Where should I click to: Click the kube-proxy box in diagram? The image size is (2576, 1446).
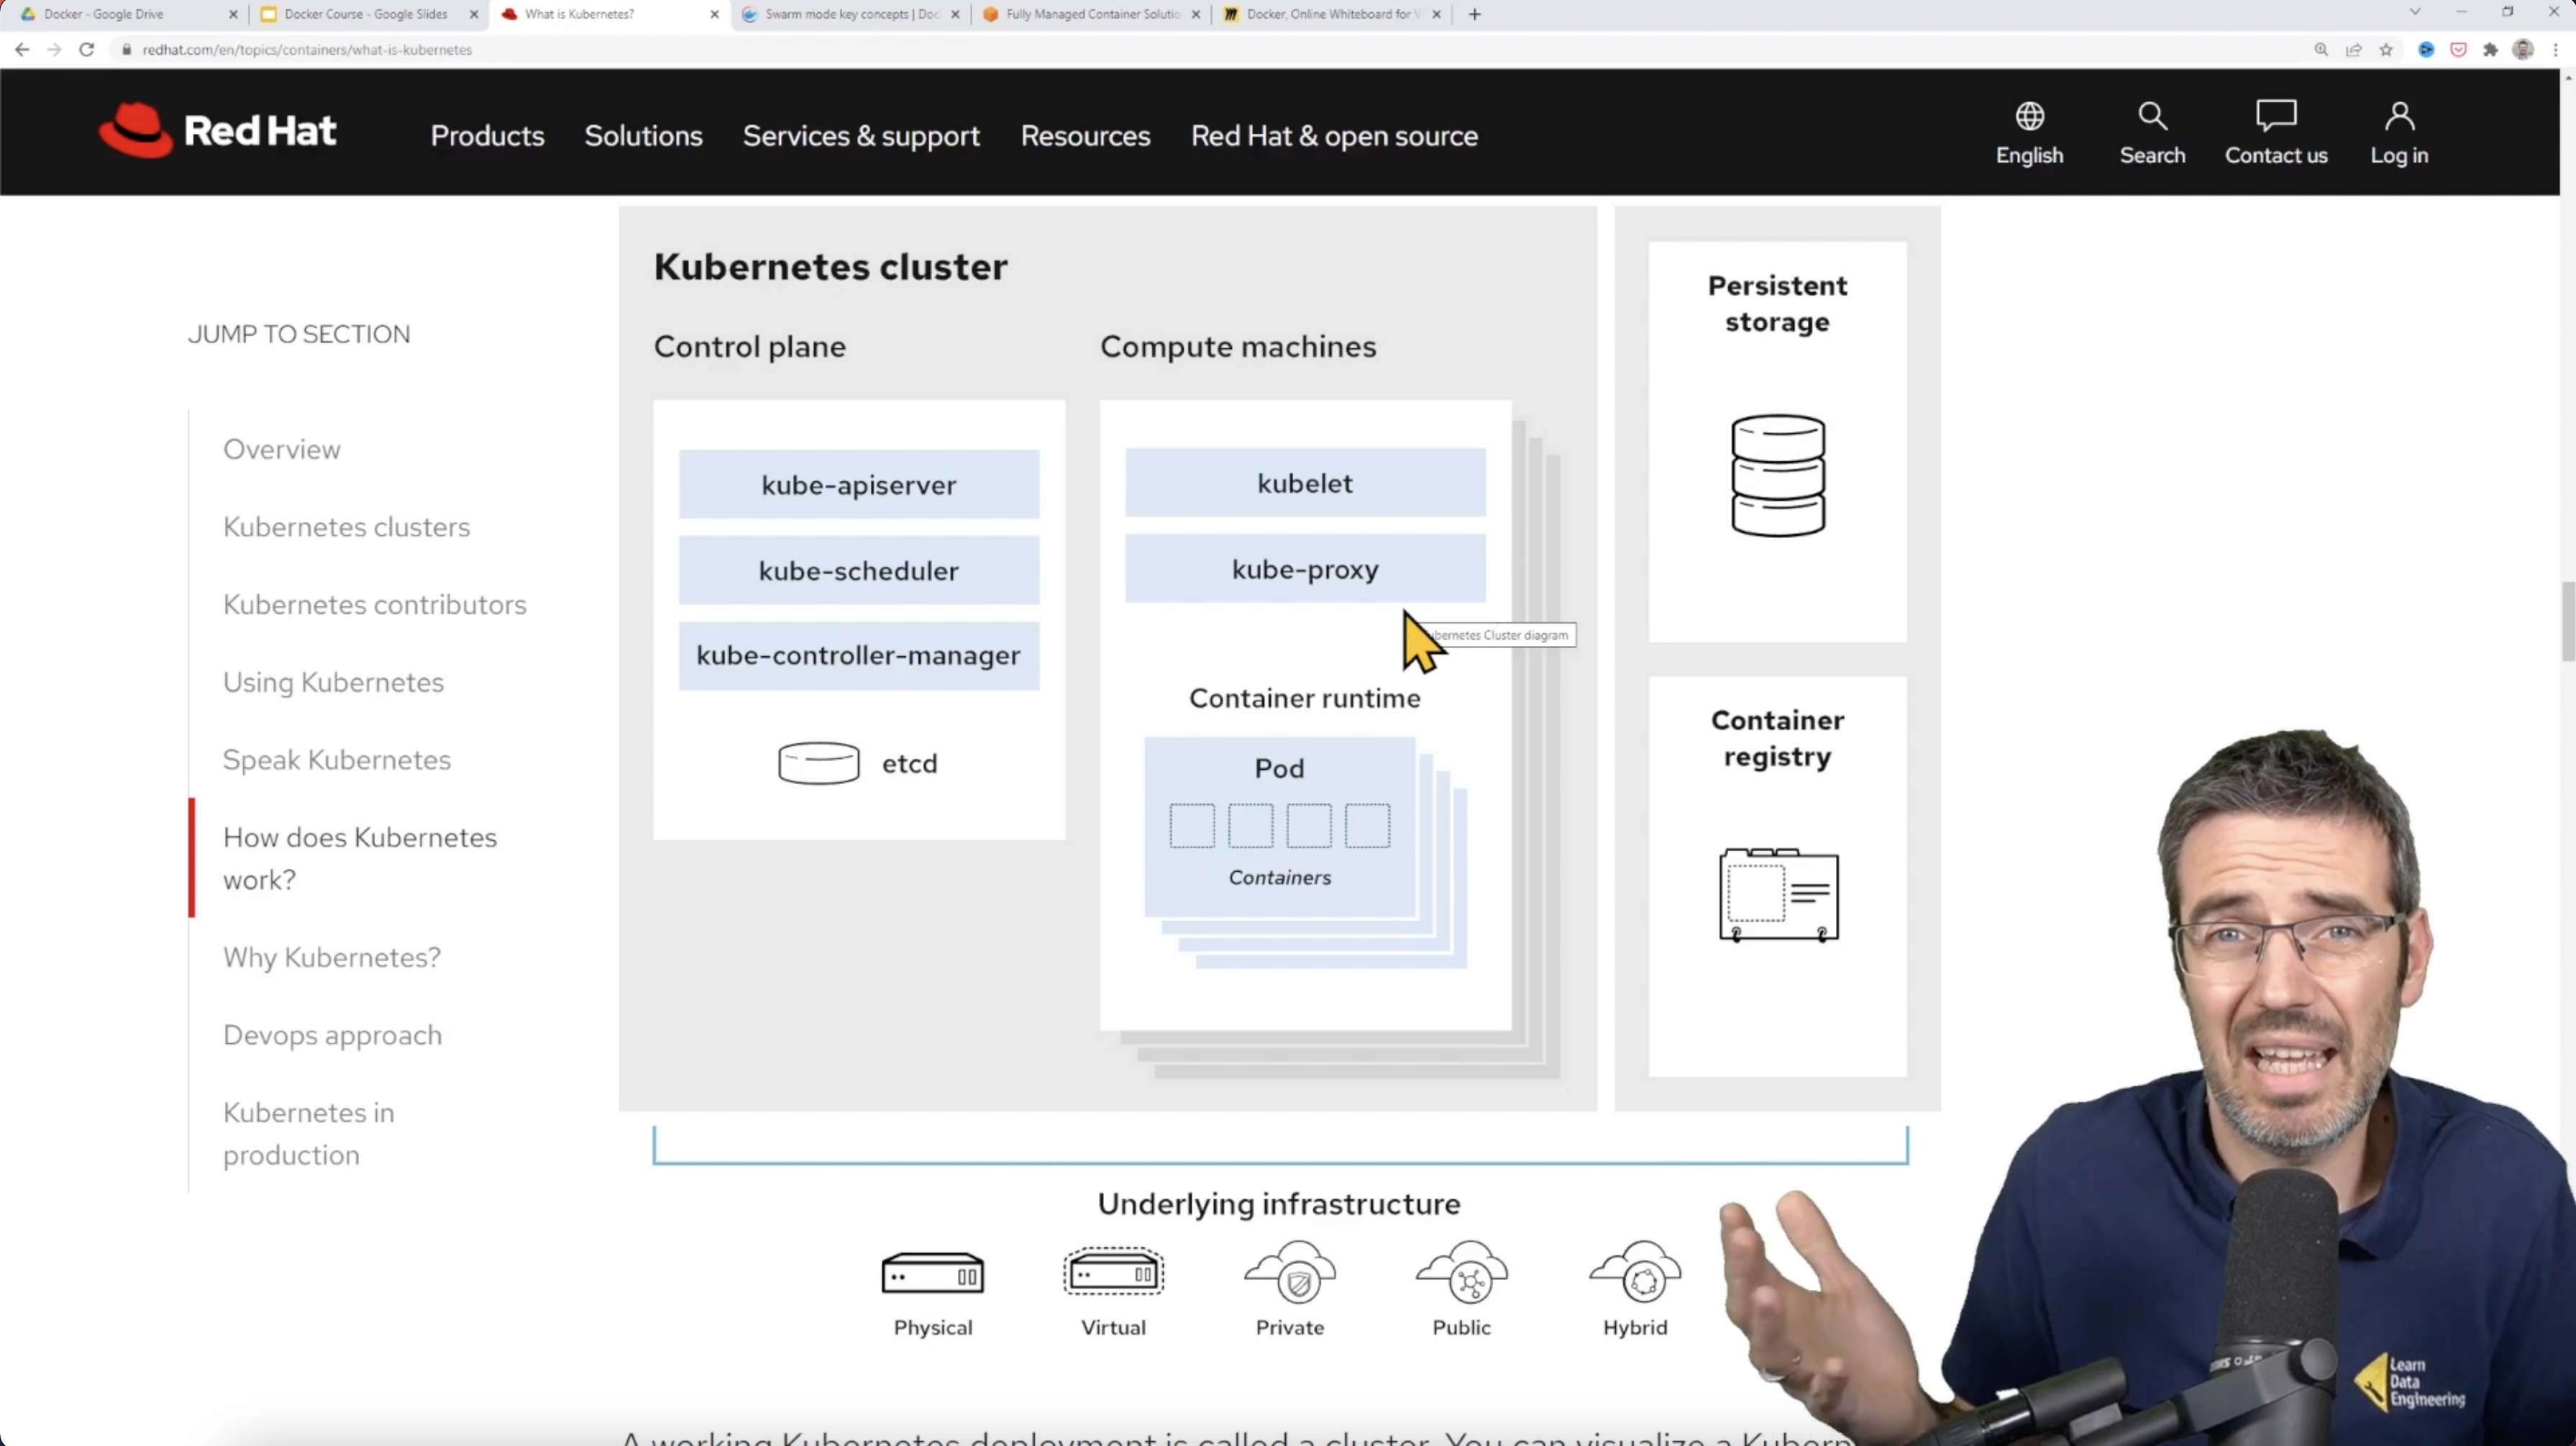coord(1305,569)
